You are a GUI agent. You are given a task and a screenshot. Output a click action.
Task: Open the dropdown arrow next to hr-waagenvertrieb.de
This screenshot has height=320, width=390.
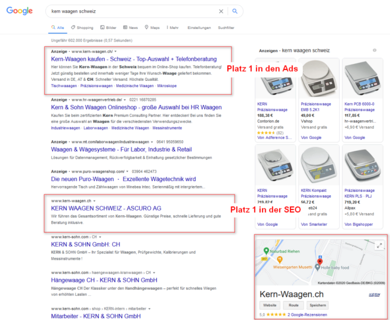pos(125,100)
